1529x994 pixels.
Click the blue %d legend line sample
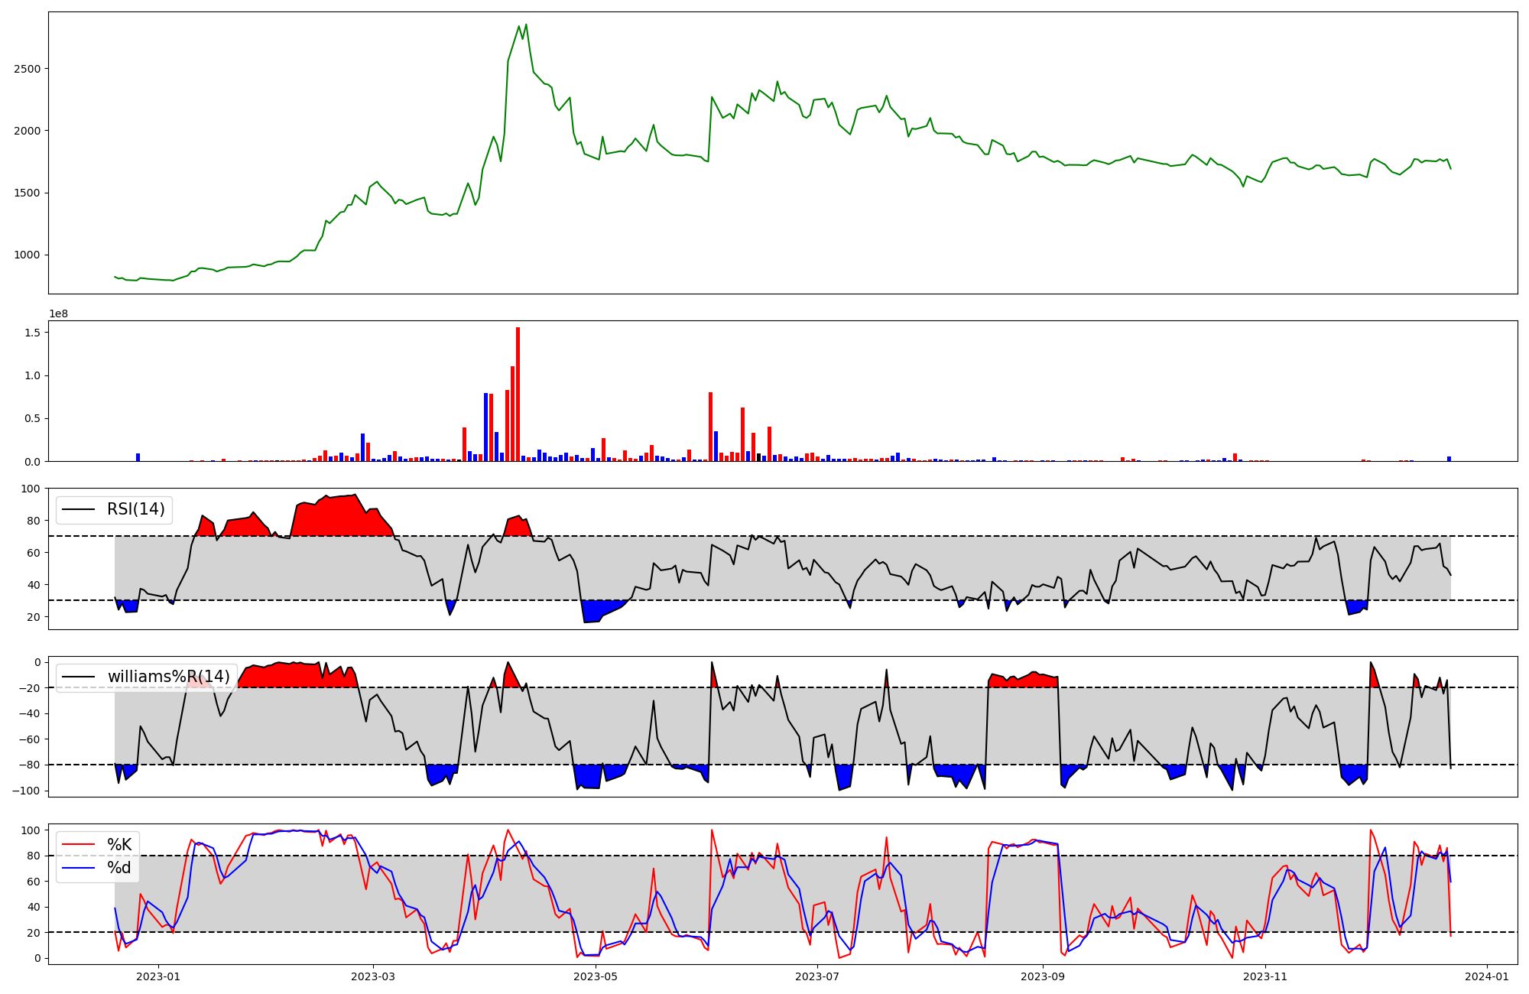(x=78, y=868)
